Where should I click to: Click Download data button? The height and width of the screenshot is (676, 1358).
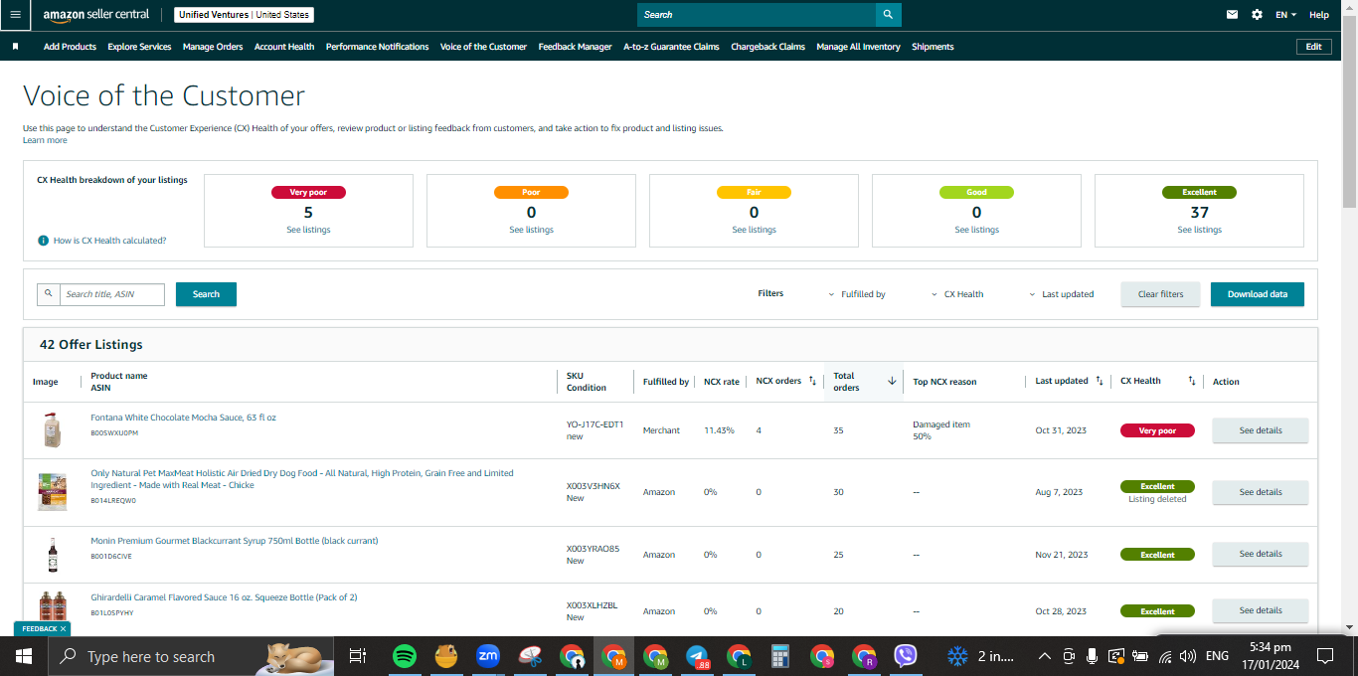(1257, 294)
